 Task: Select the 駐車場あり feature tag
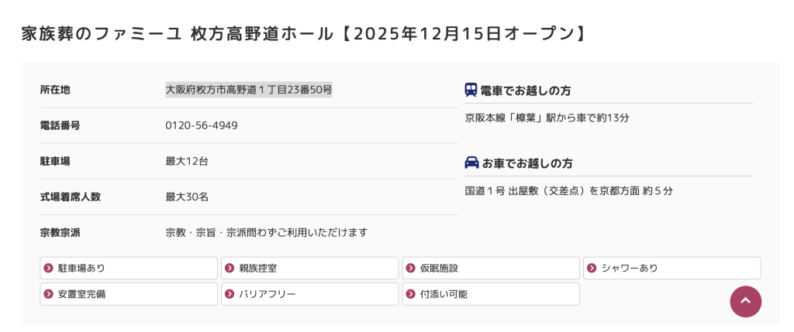129,269
